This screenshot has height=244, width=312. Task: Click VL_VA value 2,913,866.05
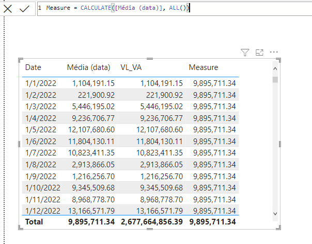161,165
